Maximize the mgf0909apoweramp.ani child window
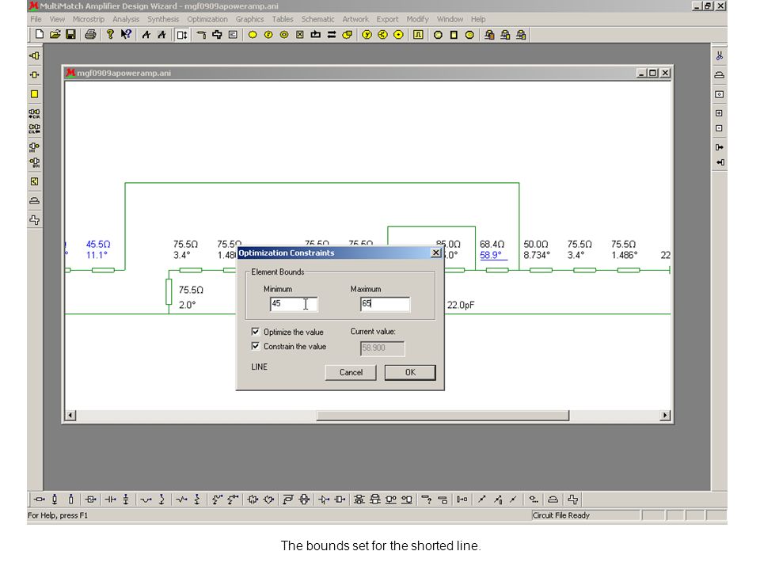760x570 pixels. (x=653, y=73)
